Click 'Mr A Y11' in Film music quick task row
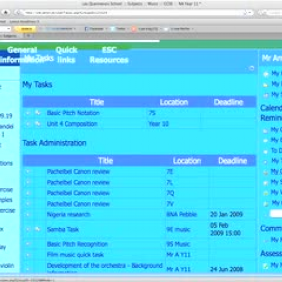This screenshot has width=282, height=282. click(x=179, y=255)
